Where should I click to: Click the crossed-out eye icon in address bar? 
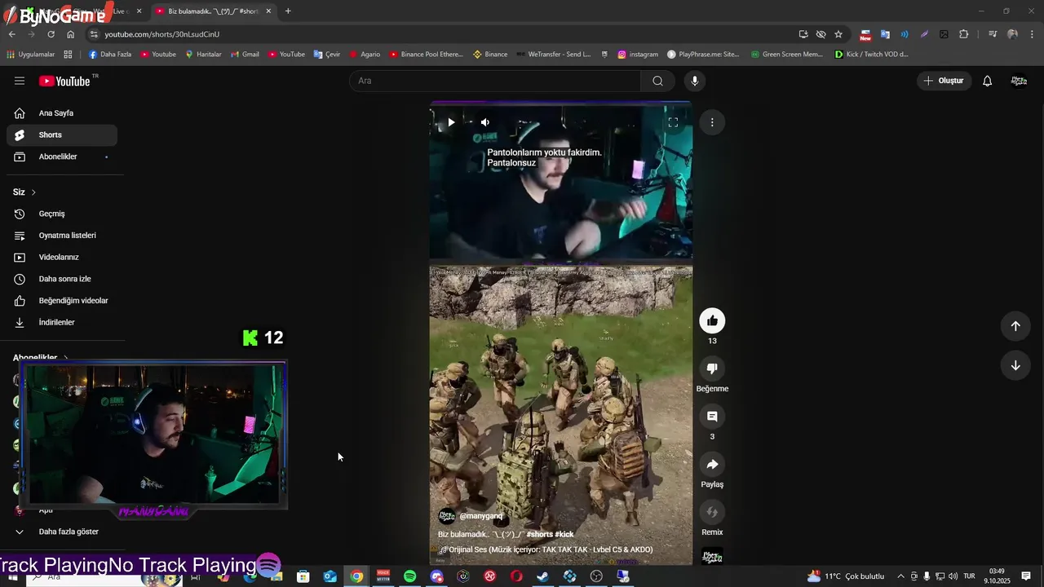click(x=821, y=34)
